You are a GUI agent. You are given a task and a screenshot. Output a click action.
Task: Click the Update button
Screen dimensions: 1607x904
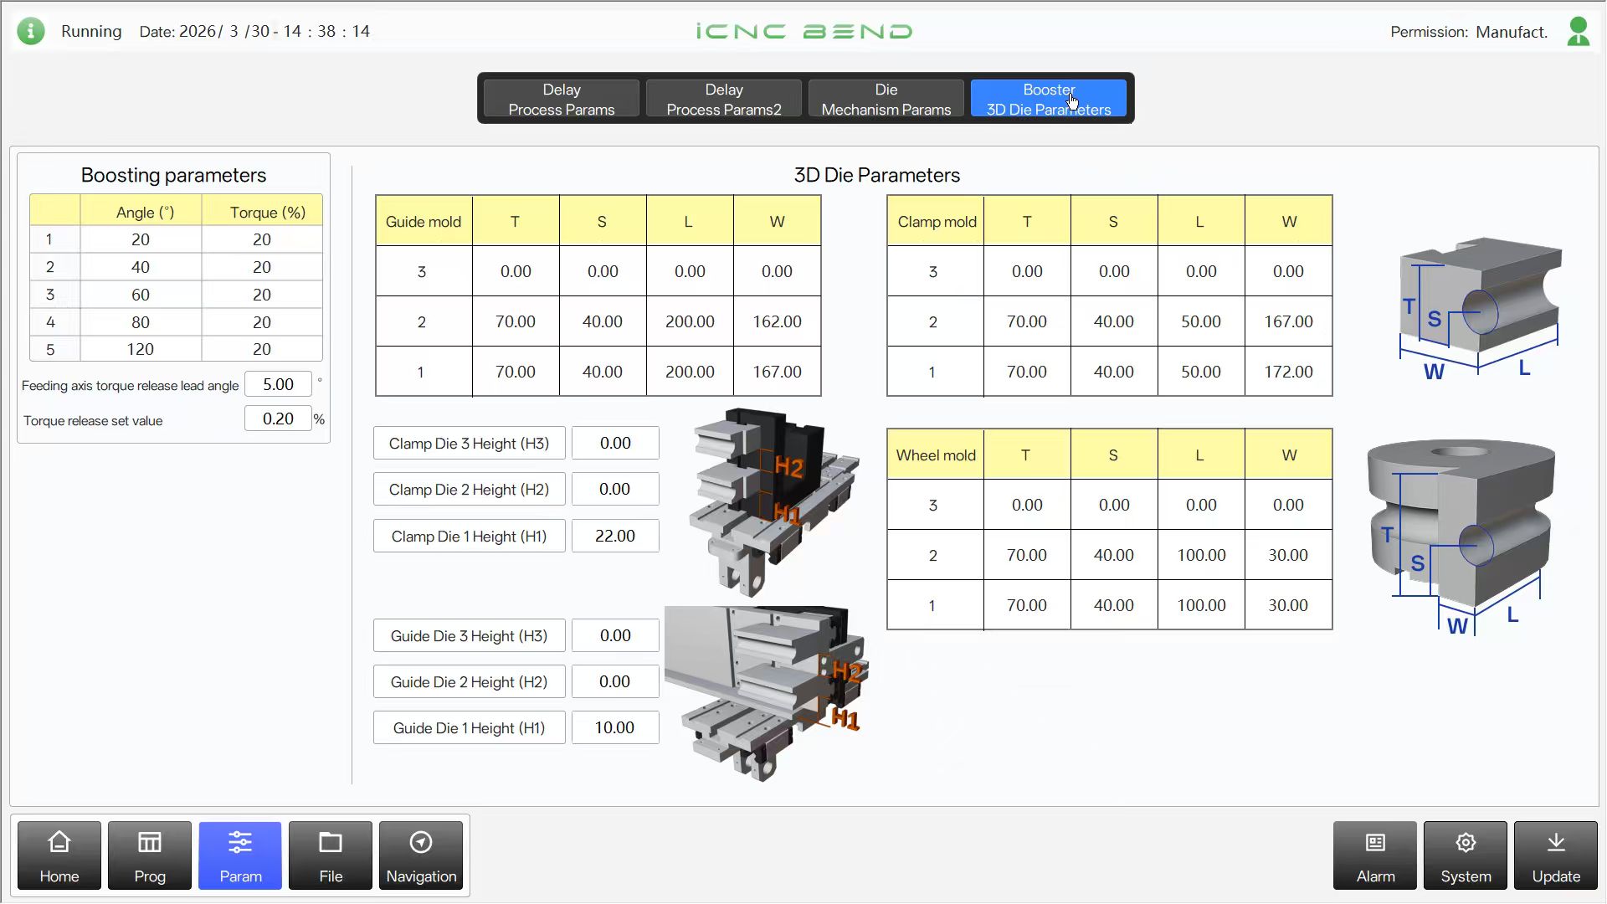[x=1556, y=855]
